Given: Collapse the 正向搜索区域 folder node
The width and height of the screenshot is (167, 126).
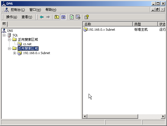Looking at the screenshot, I should click(x=9, y=40).
